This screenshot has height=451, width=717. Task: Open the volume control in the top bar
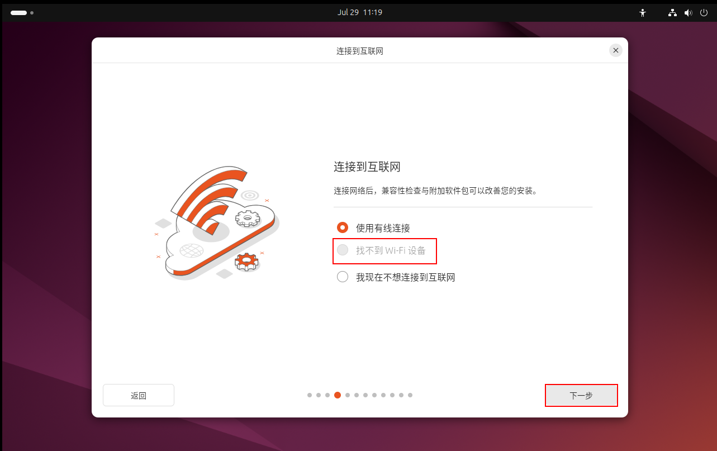(x=688, y=12)
